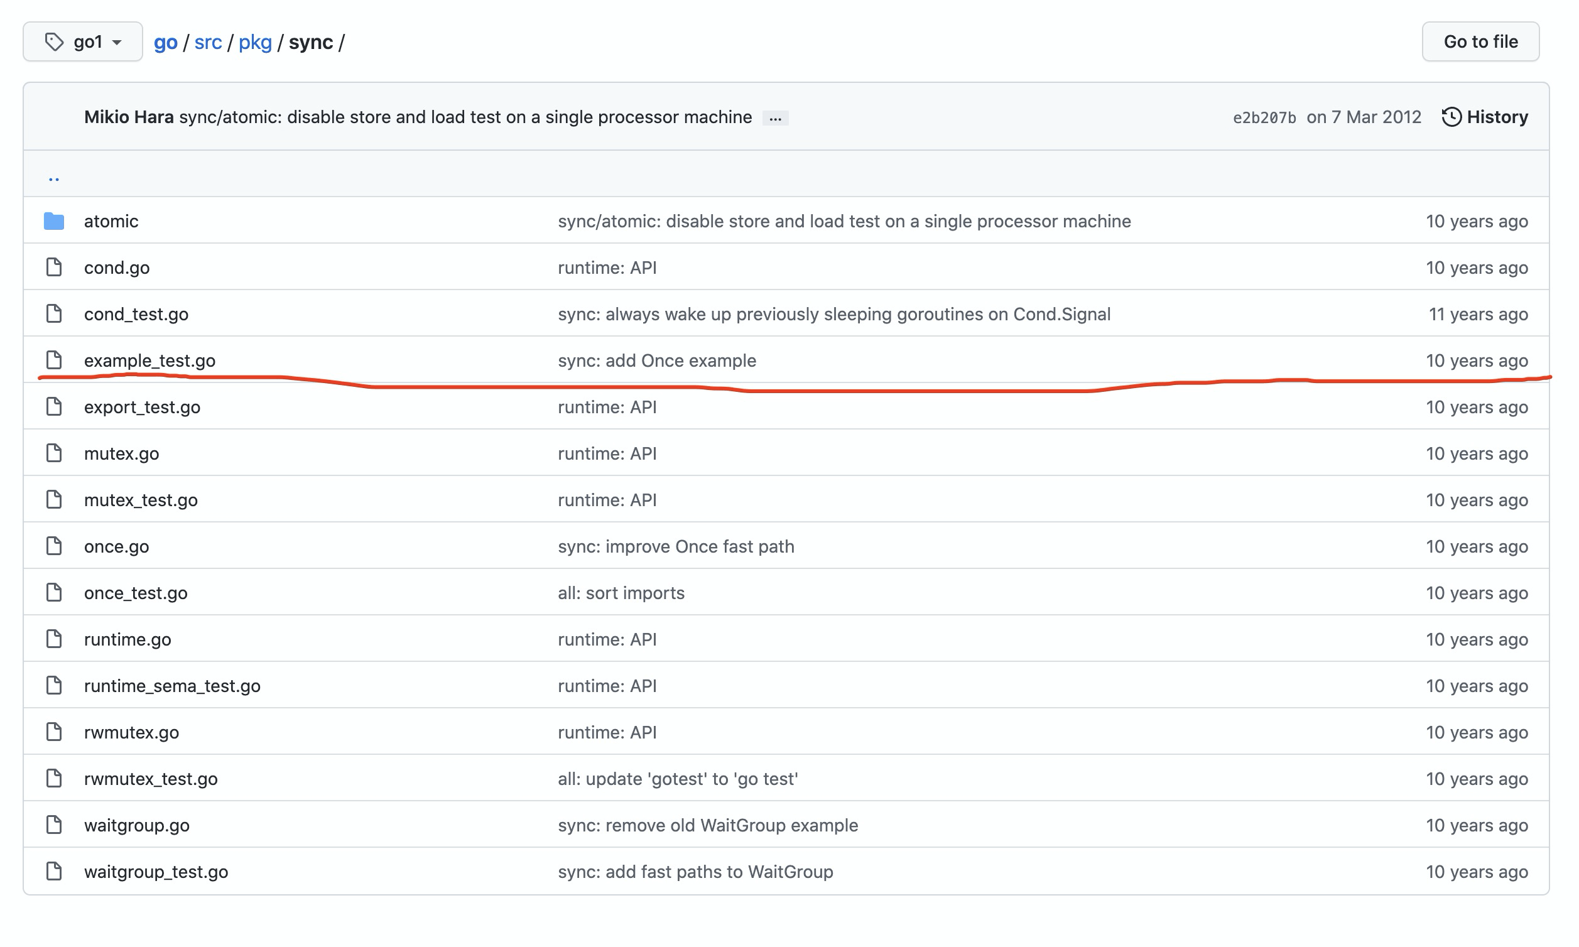1579x947 pixels.
Task: Click the atomic folder icon
Action: pos(54,222)
